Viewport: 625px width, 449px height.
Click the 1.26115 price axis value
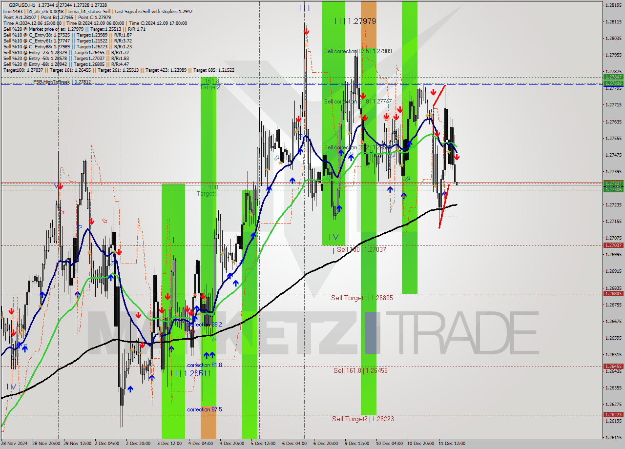click(x=613, y=437)
